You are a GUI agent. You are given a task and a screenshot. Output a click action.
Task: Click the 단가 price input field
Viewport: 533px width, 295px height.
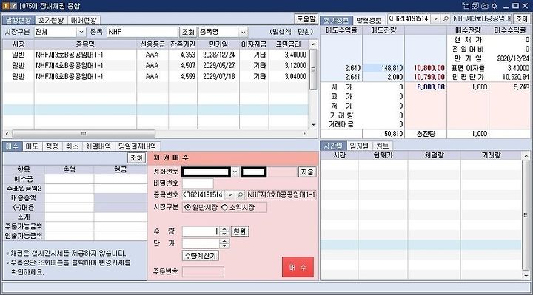[x=201, y=243]
